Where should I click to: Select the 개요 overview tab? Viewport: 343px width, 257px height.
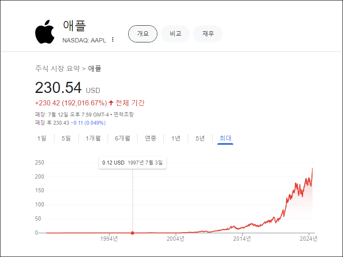[x=143, y=34]
